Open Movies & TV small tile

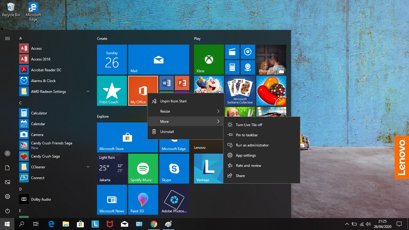(232, 52)
